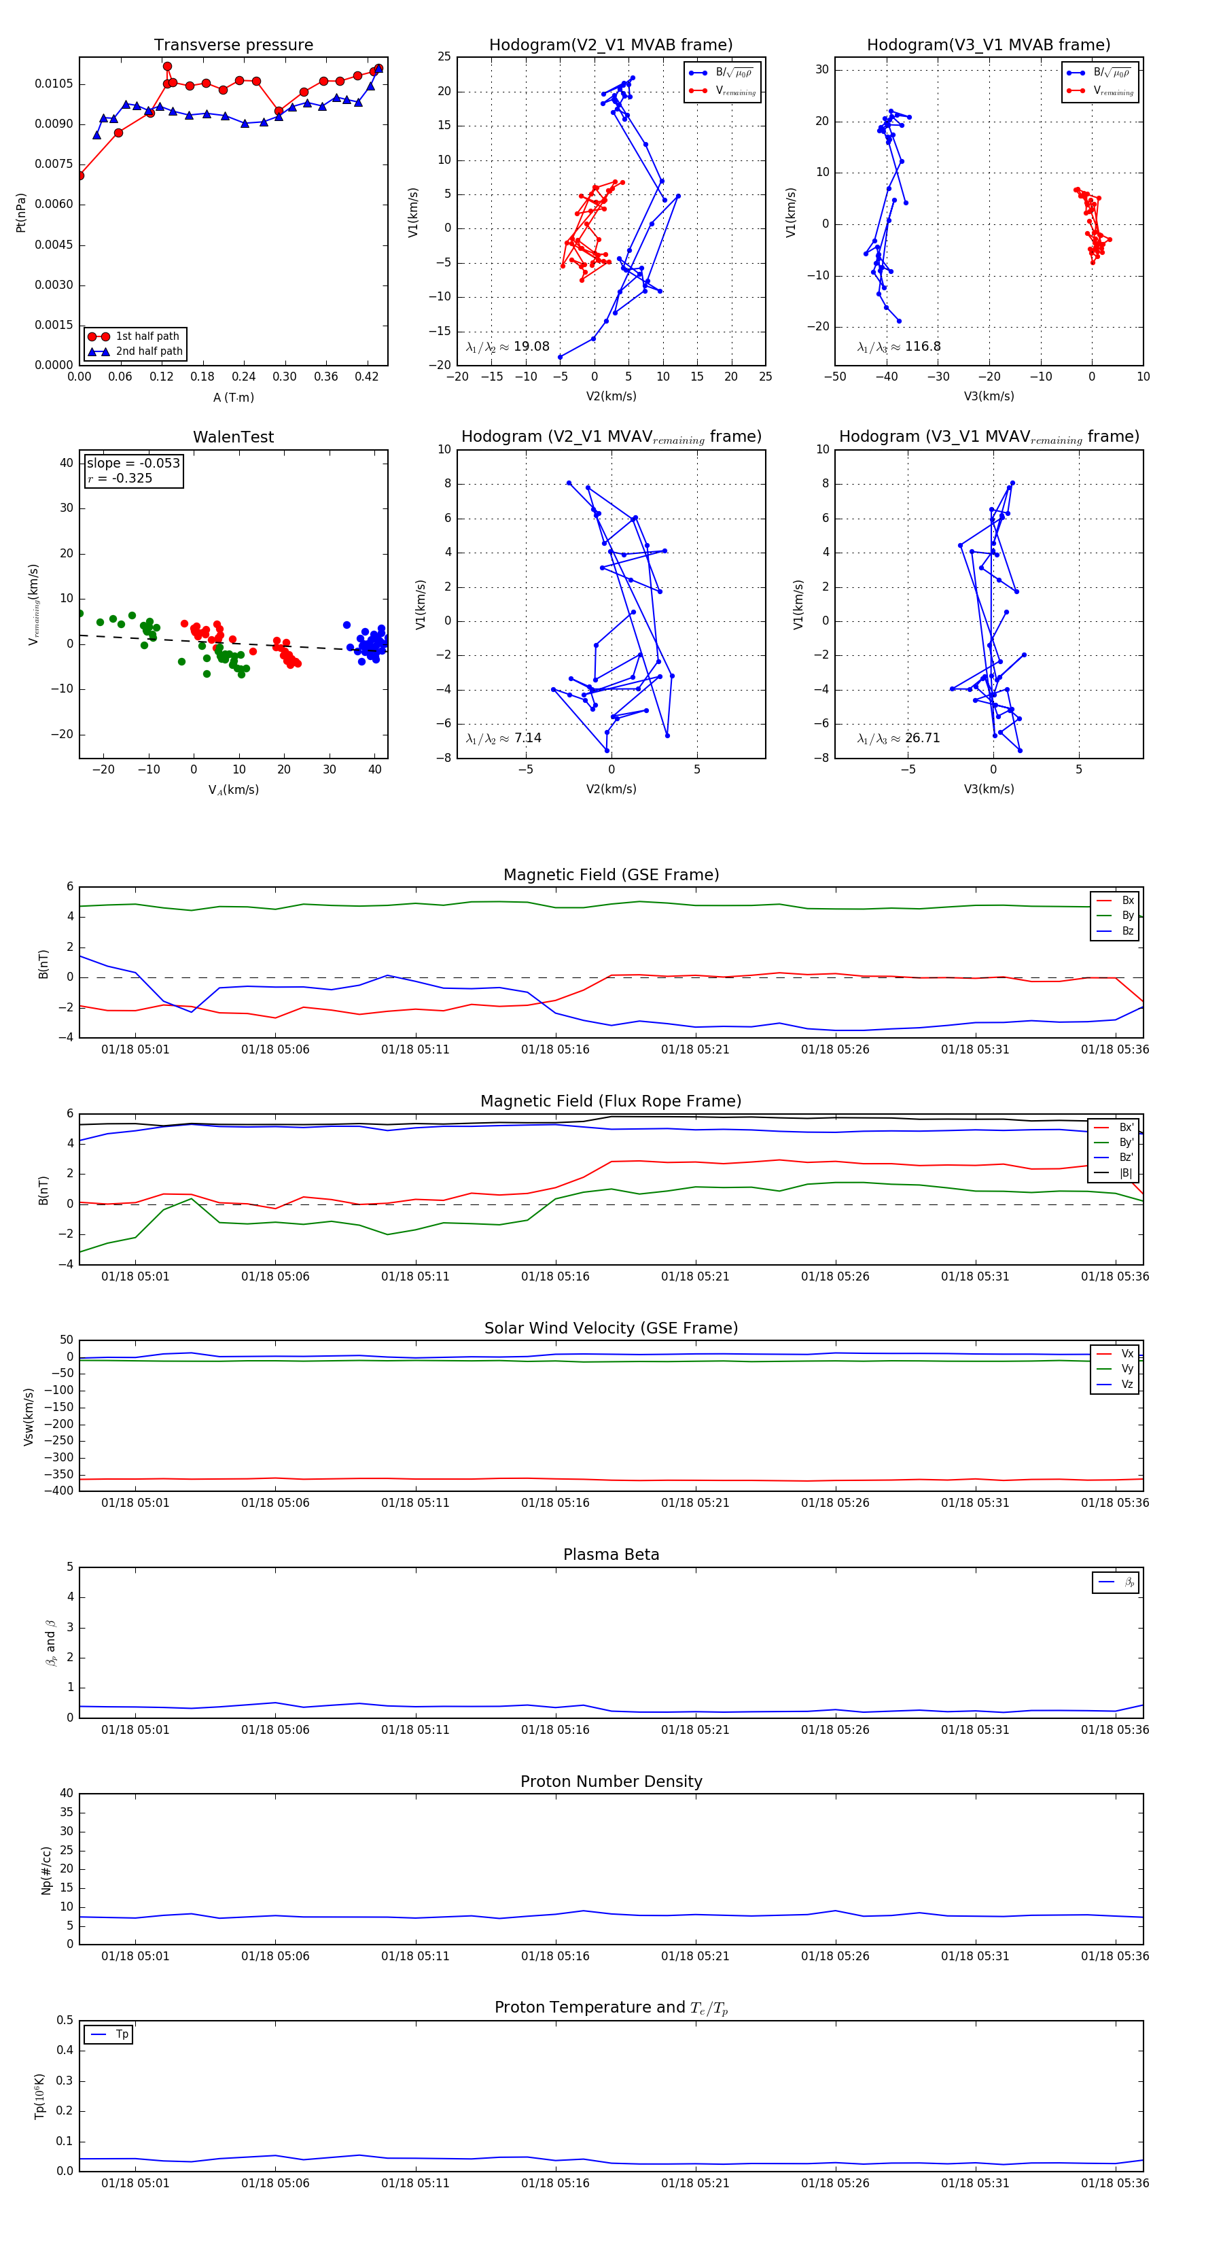Click the 'Proton Number Density' title

(x=611, y=1781)
